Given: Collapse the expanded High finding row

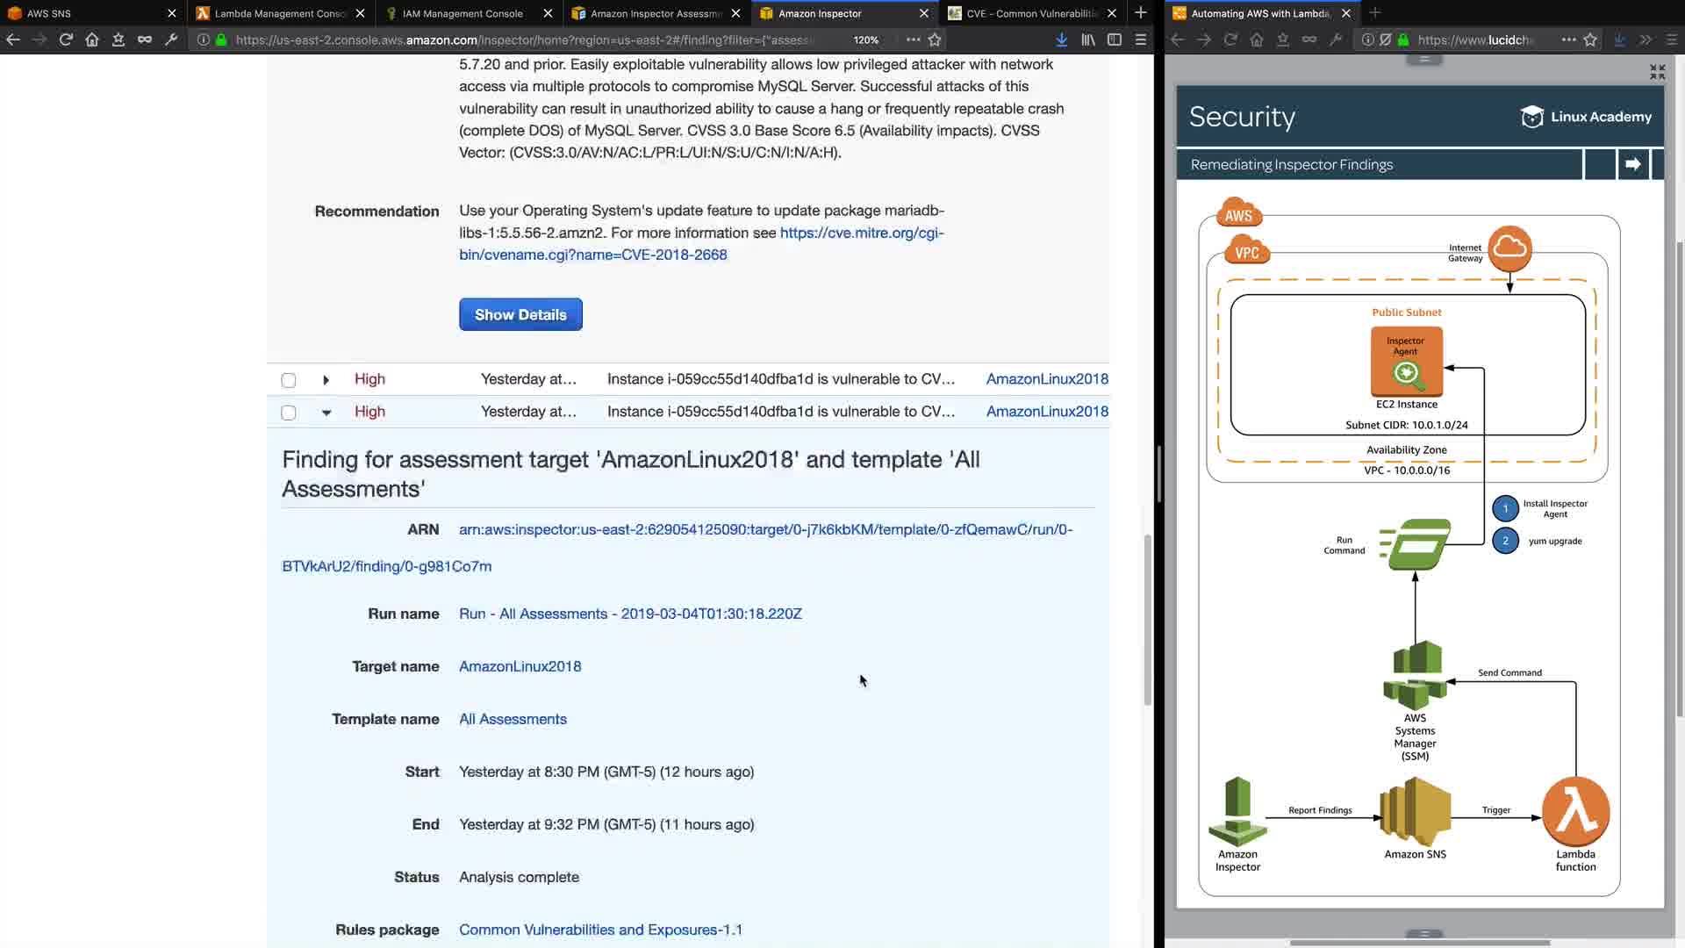Looking at the screenshot, I should 326,413.
